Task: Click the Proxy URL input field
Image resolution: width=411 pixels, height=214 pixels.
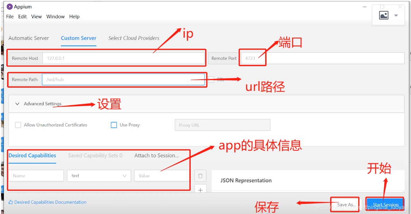Action: [222, 125]
